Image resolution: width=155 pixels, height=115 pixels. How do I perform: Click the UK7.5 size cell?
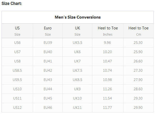(77, 70)
